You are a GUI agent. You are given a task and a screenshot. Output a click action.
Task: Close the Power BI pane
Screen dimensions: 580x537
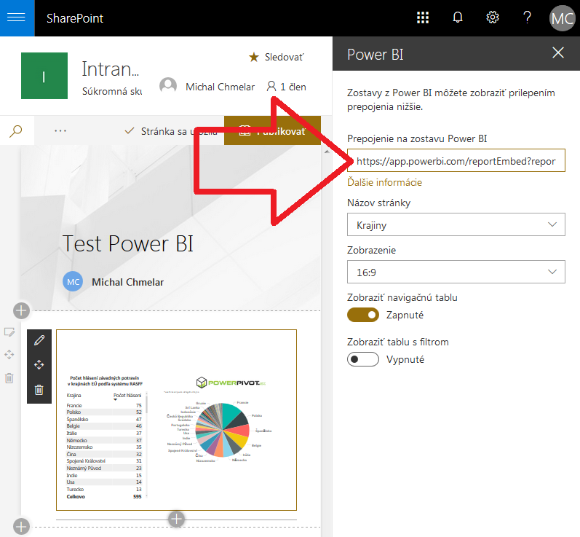pos(558,53)
